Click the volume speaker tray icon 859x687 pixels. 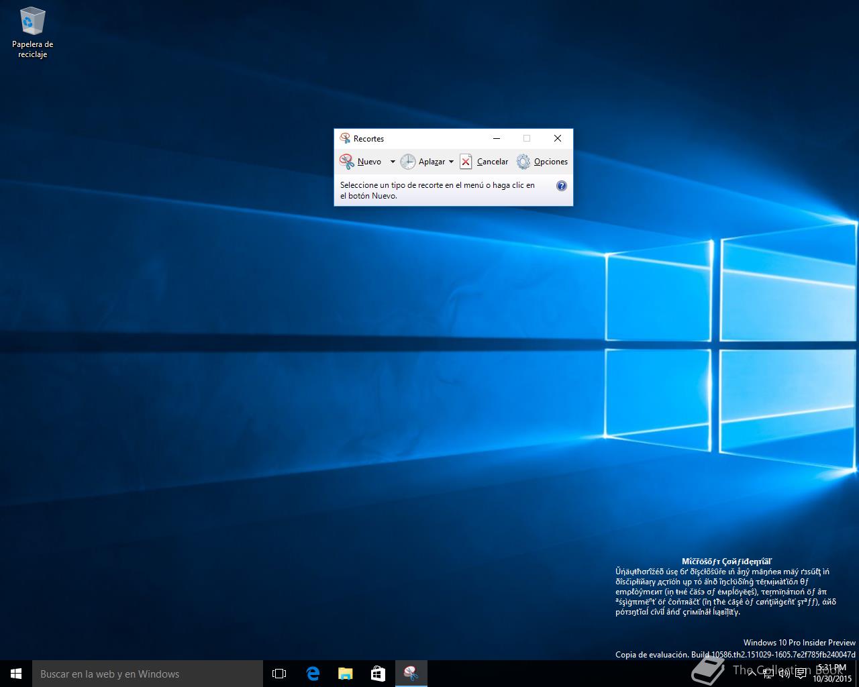click(x=785, y=674)
